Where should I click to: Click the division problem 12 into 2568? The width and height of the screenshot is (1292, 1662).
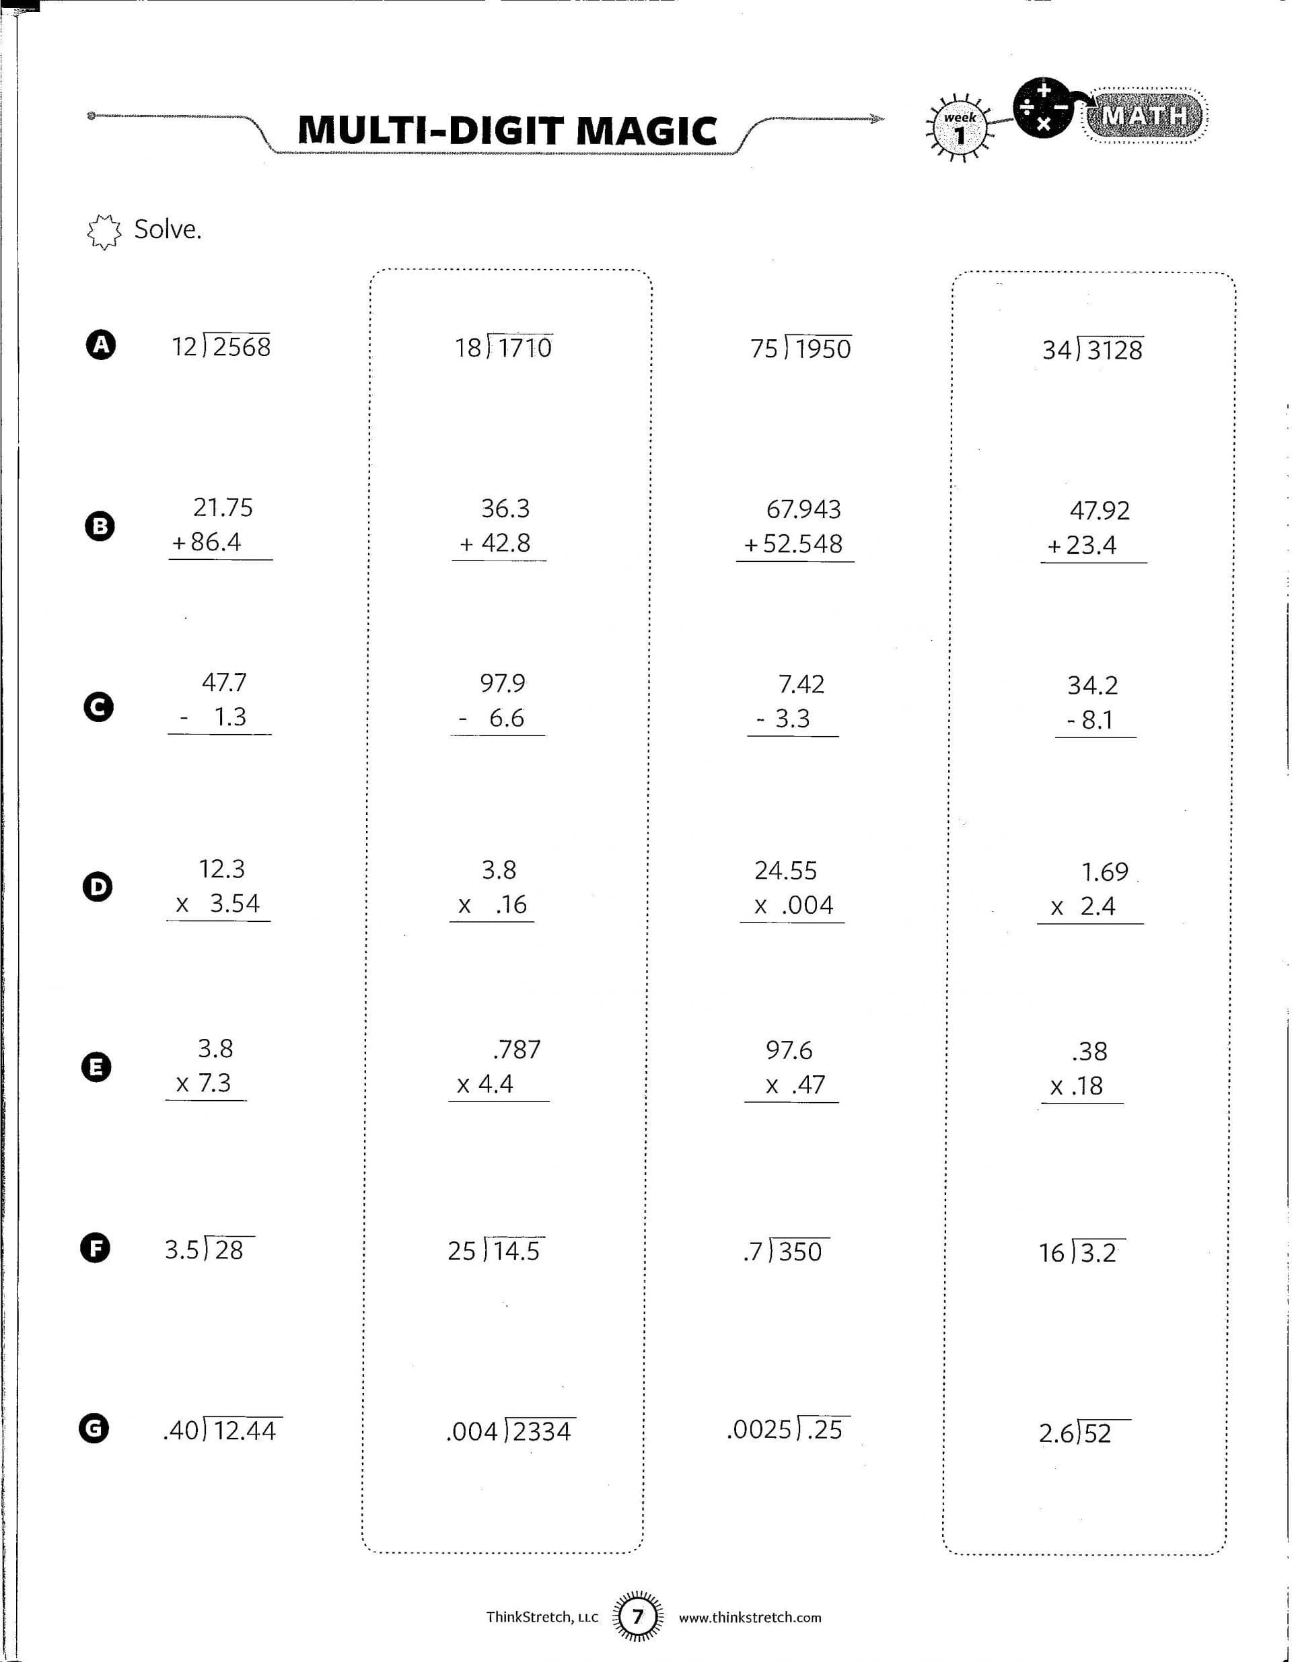221,347
